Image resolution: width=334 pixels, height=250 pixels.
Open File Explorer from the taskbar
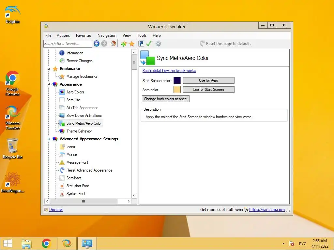(26, 243)
